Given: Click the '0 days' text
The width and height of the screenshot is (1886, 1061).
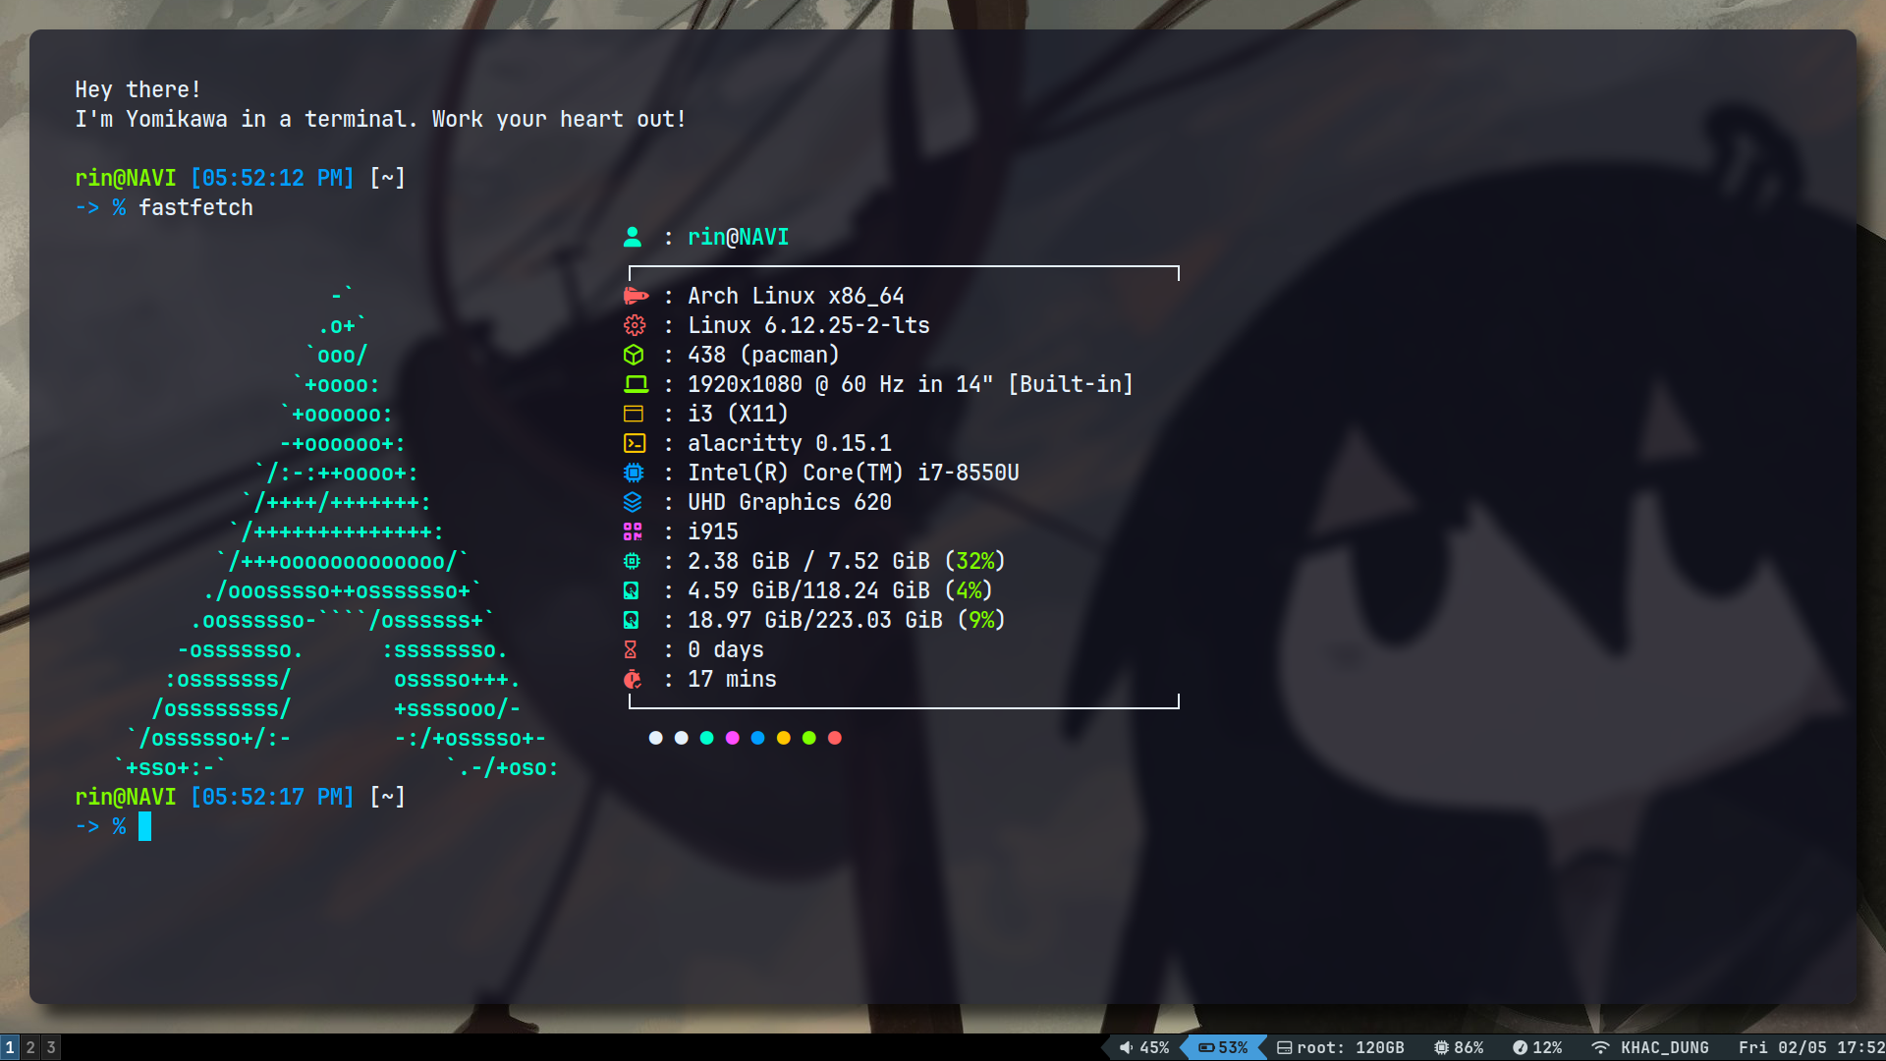Looking at the screenshot, I should click(x=726, y=649).
